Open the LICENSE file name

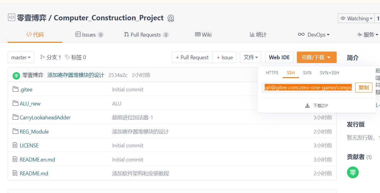pos(29,146)
